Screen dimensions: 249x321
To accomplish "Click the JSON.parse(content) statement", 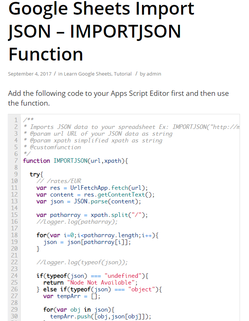I will click(x=107, y=201).
